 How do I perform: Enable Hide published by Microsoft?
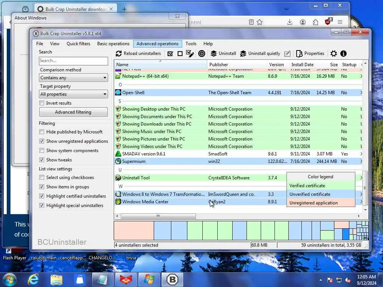tap(42, 132)
